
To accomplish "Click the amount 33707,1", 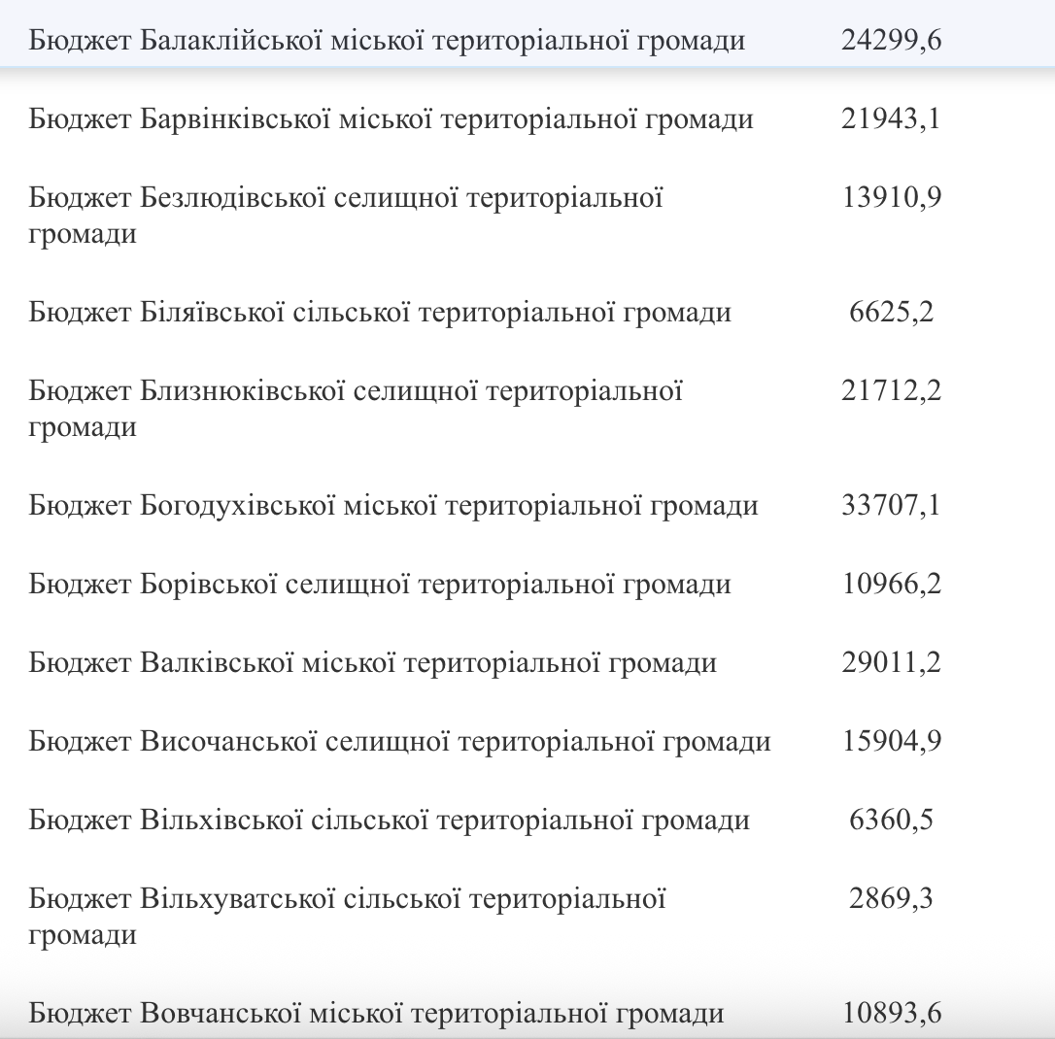I will pyautogui.click(x=891, y=505).
